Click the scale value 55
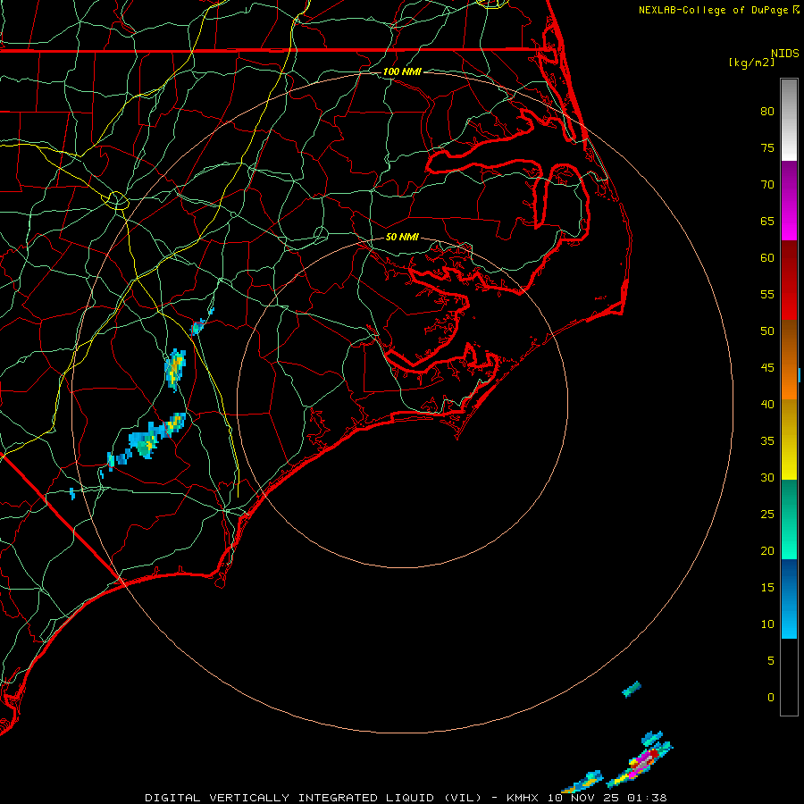 tap(767, 295)
